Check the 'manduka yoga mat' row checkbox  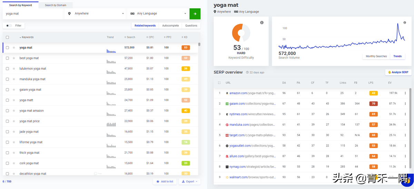coord(7,79)
